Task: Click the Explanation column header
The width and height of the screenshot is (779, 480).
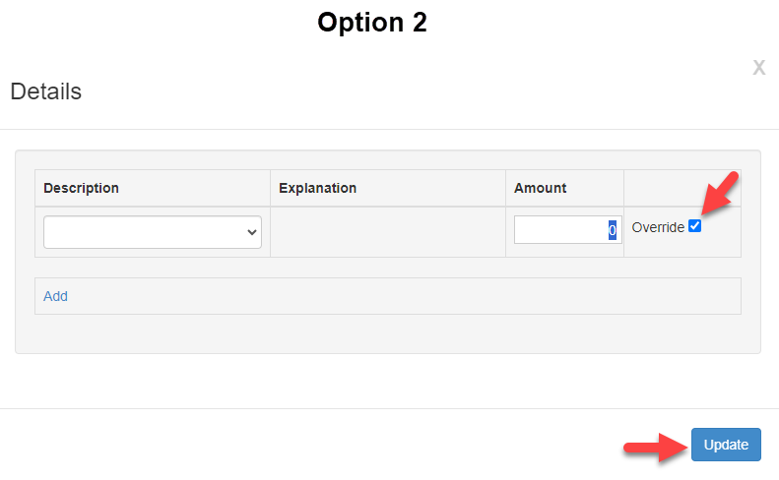Action: tap(317, 188)
